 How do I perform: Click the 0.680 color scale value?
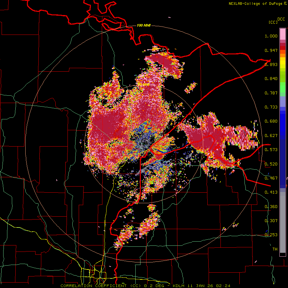tap(271, 121)
